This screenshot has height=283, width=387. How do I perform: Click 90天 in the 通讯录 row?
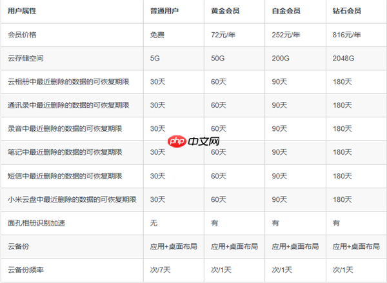(x=279, y=105)
